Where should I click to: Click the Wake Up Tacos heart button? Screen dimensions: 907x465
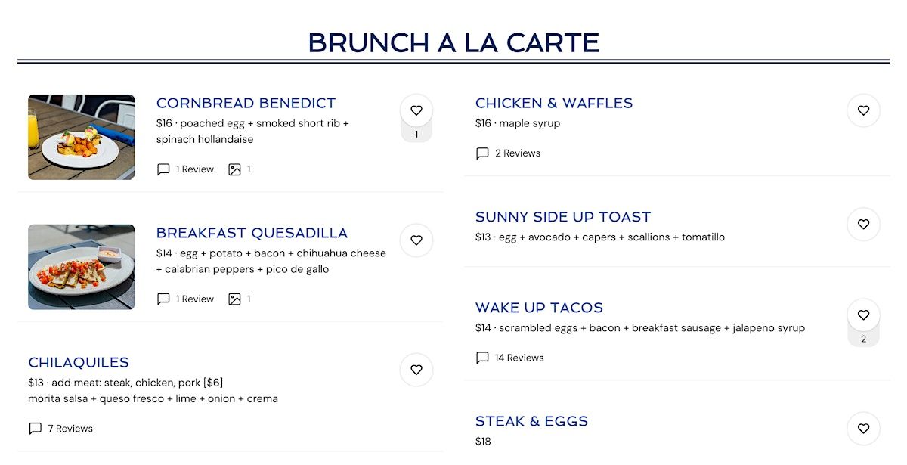point(863,315)
